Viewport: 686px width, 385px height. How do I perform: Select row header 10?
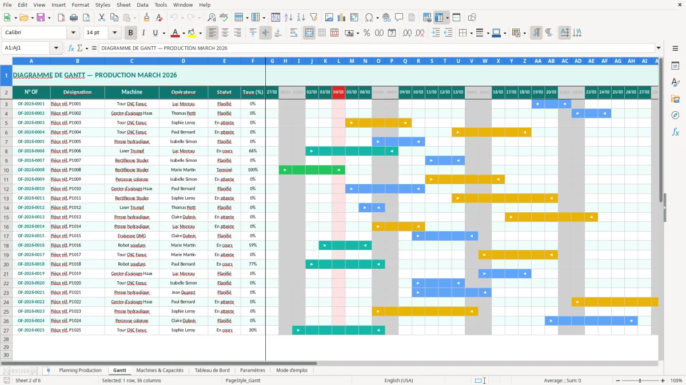coord(6,170)
